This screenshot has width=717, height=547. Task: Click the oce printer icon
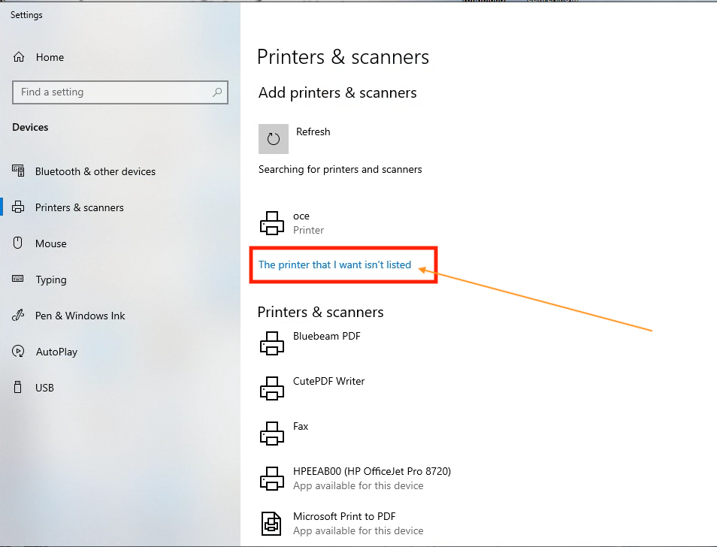click(272, 223)
